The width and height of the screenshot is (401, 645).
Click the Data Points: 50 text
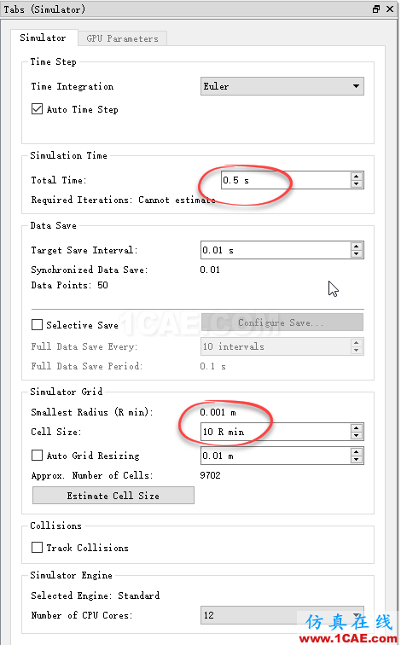[69, 285]
